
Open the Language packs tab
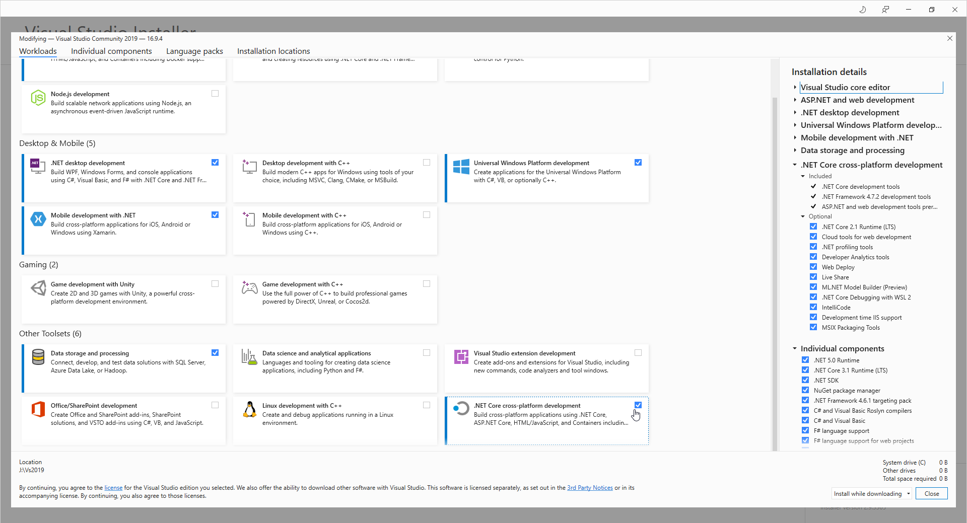point(194,51)
